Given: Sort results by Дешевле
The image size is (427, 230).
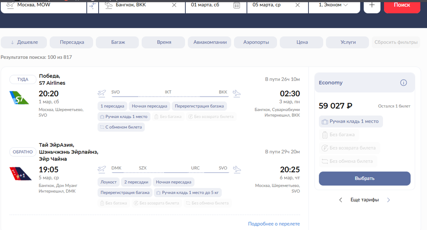Looking at the screenshot, I should (24, 42).
